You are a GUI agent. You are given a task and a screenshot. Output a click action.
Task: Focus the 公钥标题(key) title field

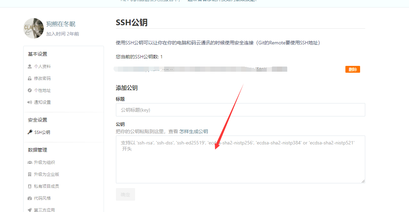(240, 110)
